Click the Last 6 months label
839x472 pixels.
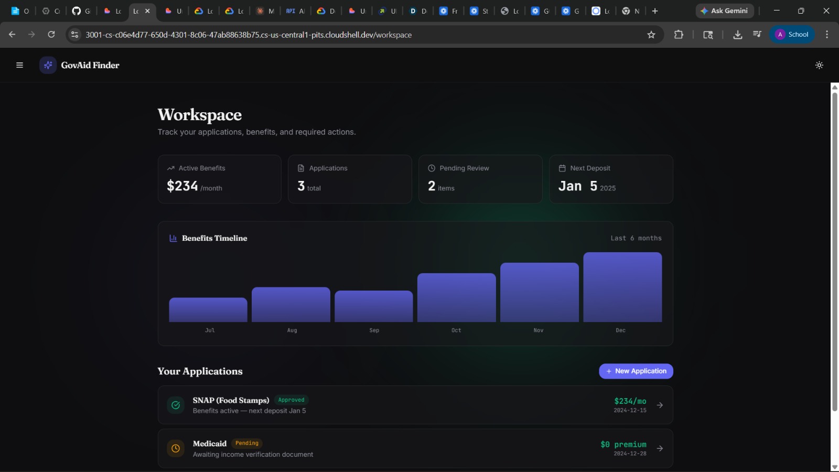[636, 238]
